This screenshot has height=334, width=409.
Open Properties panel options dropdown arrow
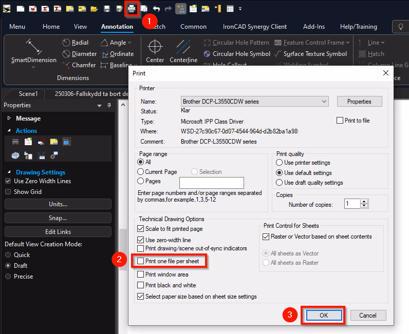coord(99,106)
